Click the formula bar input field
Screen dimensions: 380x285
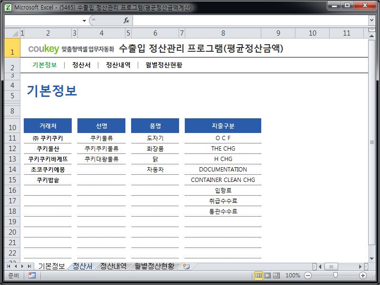[250, 20]
